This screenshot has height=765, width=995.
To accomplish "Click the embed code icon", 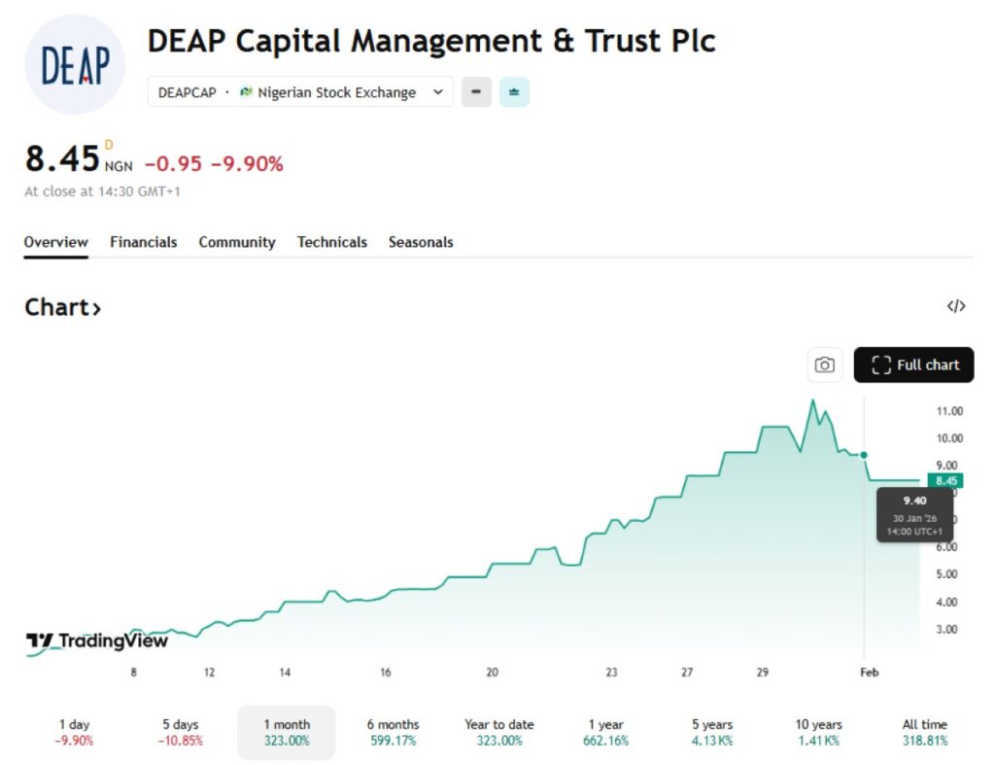I will click(956, 306).
